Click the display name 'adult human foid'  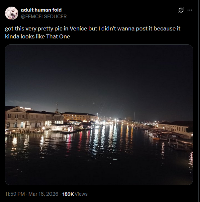[x=41, y=10]
